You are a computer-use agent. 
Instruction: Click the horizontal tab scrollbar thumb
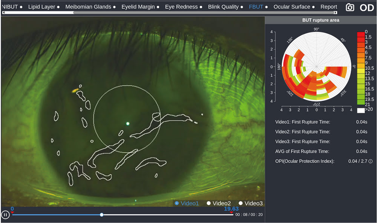click(x=204, y=12)
